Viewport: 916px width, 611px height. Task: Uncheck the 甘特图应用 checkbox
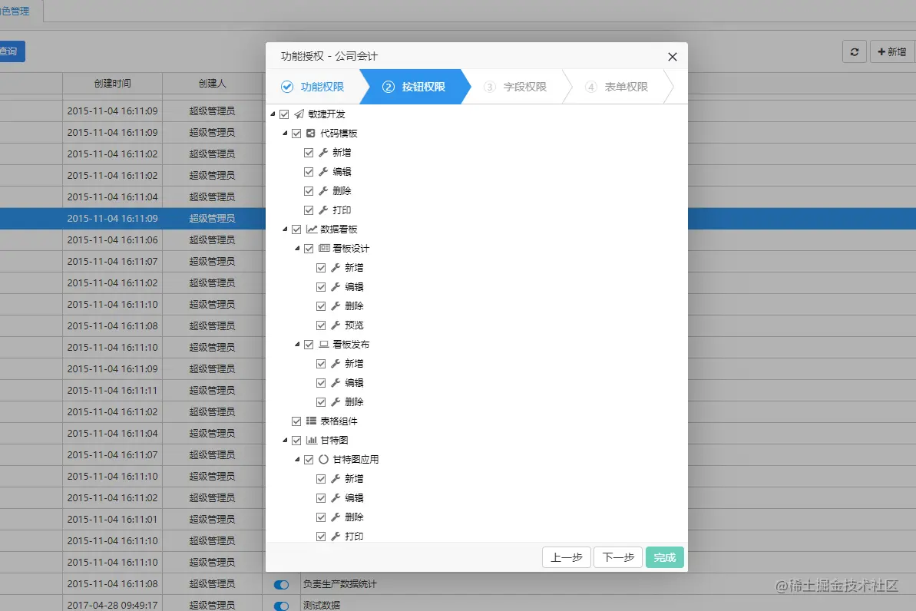(x=309, y=460)
